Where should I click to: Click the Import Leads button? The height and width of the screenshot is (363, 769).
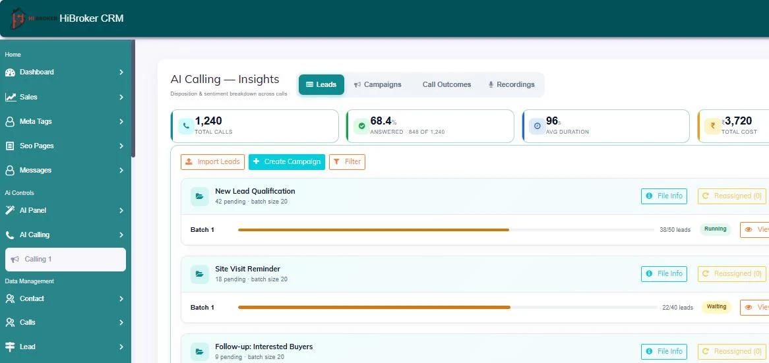click(213, 161)
